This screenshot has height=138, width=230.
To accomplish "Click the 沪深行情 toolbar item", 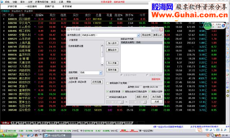I will point(13,6).
